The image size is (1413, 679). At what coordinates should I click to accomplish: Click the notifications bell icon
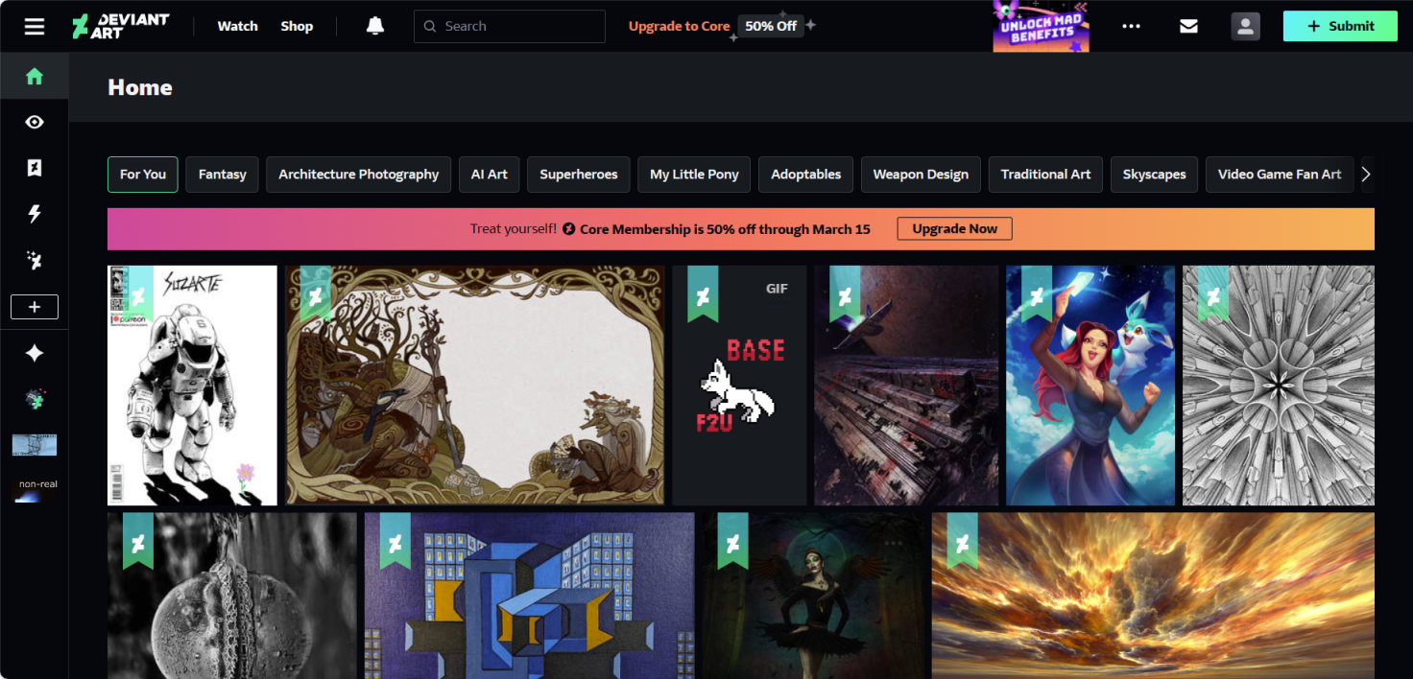[375, 26]
